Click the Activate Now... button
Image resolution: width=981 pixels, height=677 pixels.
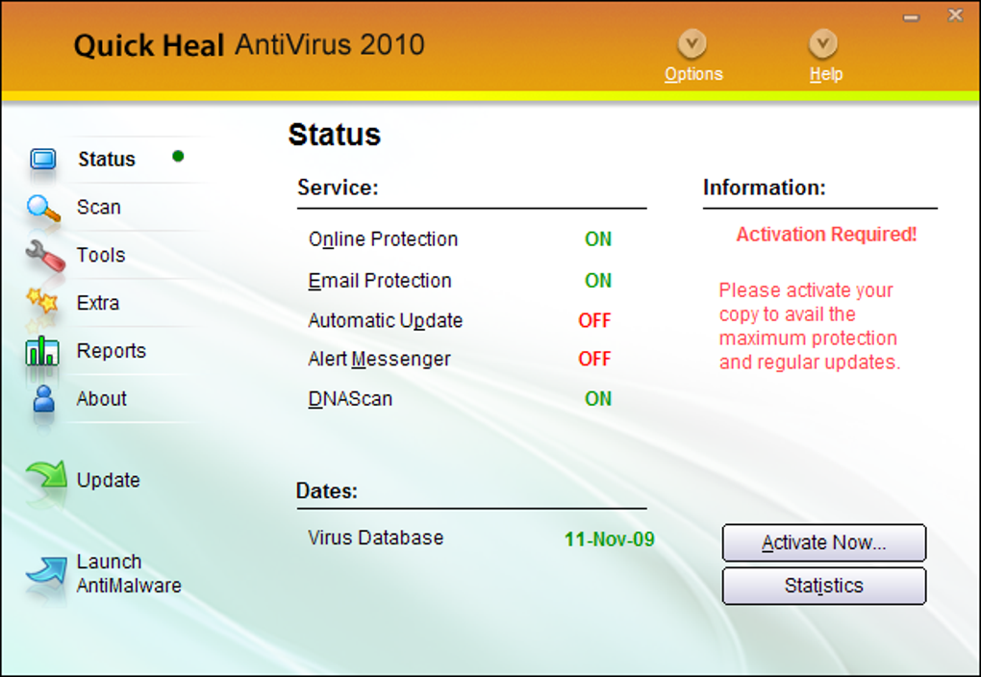(824, 542)
